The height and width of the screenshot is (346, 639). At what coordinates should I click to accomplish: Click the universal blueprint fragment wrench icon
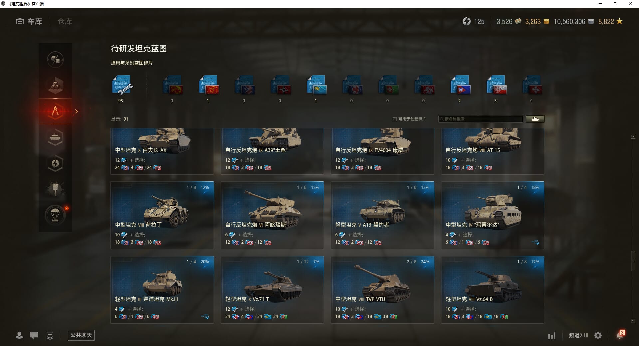click(122, 86)
